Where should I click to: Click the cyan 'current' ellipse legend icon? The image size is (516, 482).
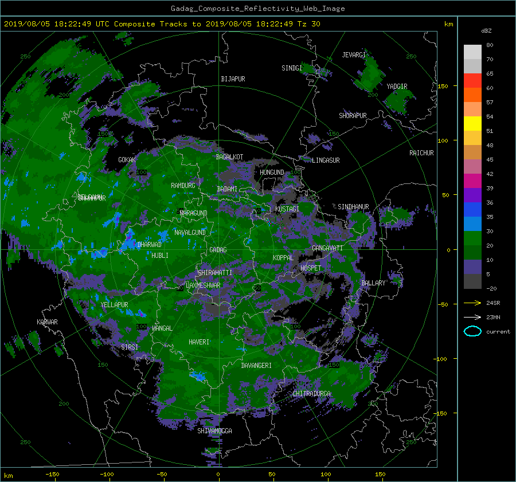click(x=472, y=331)
